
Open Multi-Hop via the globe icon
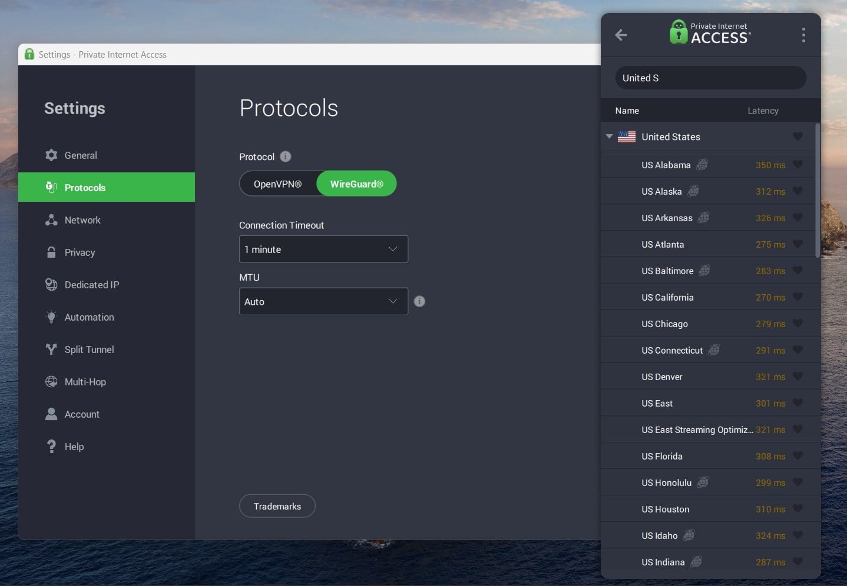(x=52, y=381)
